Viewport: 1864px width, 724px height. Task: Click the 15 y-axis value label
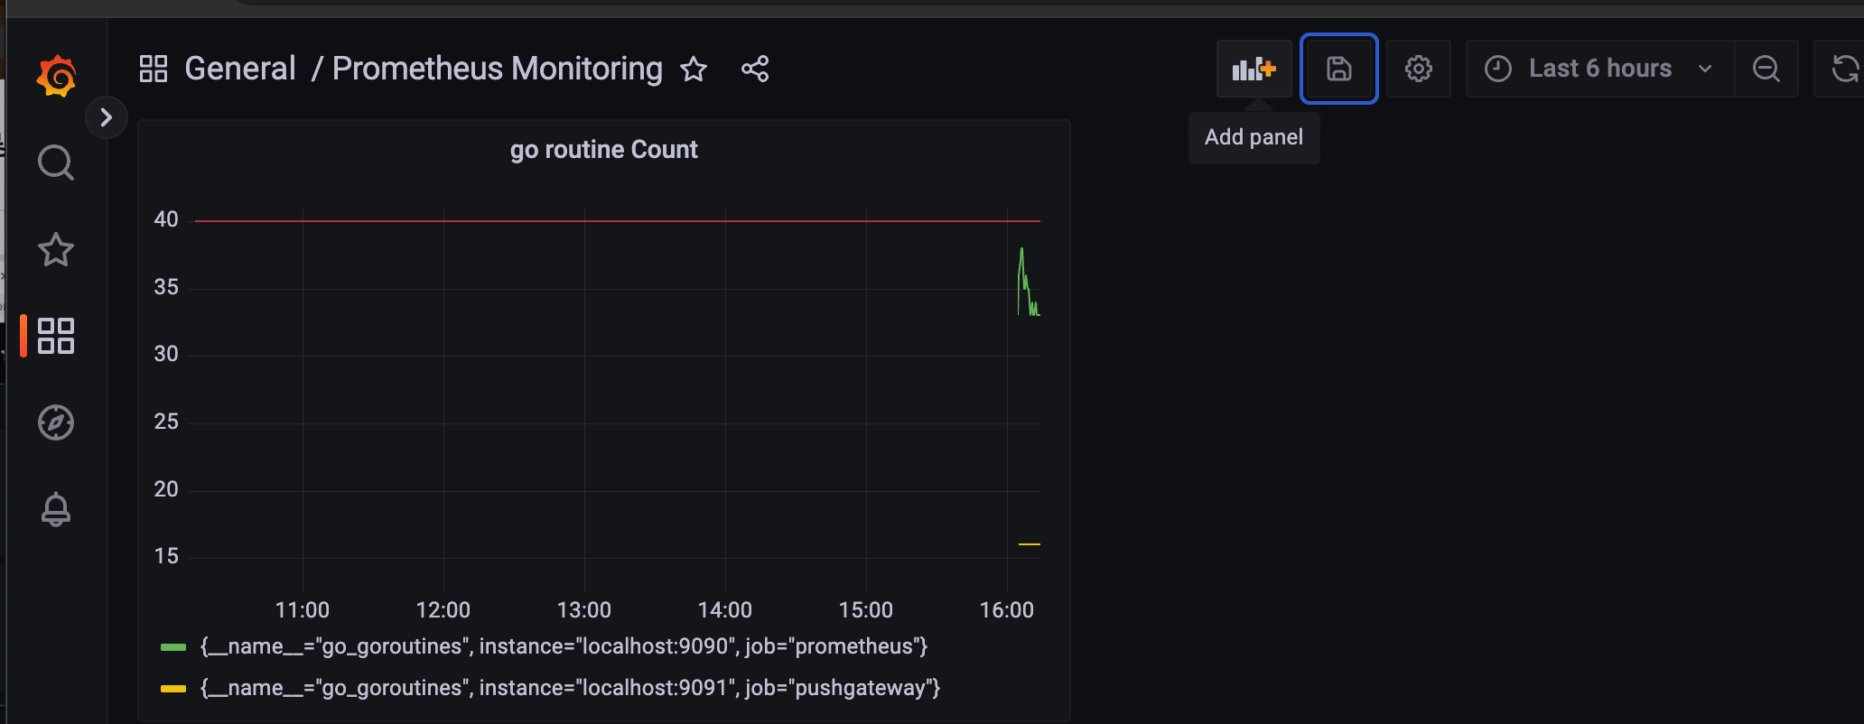click(166, 556)
